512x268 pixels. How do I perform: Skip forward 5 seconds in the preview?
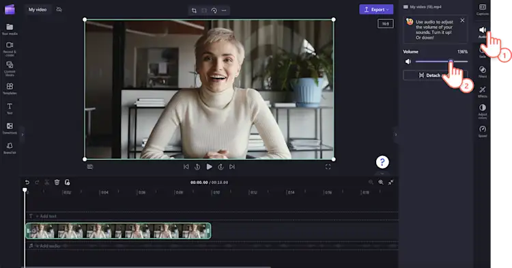[x=221, y=167]
